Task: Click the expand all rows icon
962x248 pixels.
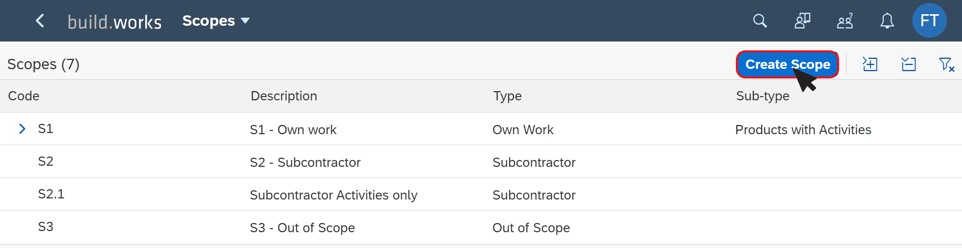Action: point(870,64)
